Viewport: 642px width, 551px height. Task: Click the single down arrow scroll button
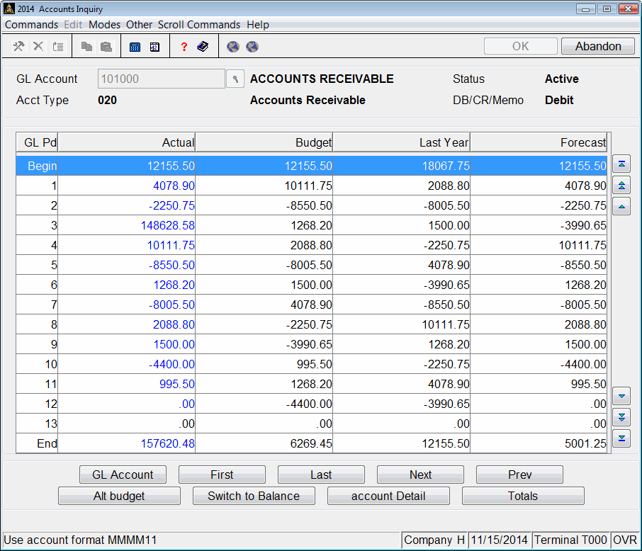point(621,397)
